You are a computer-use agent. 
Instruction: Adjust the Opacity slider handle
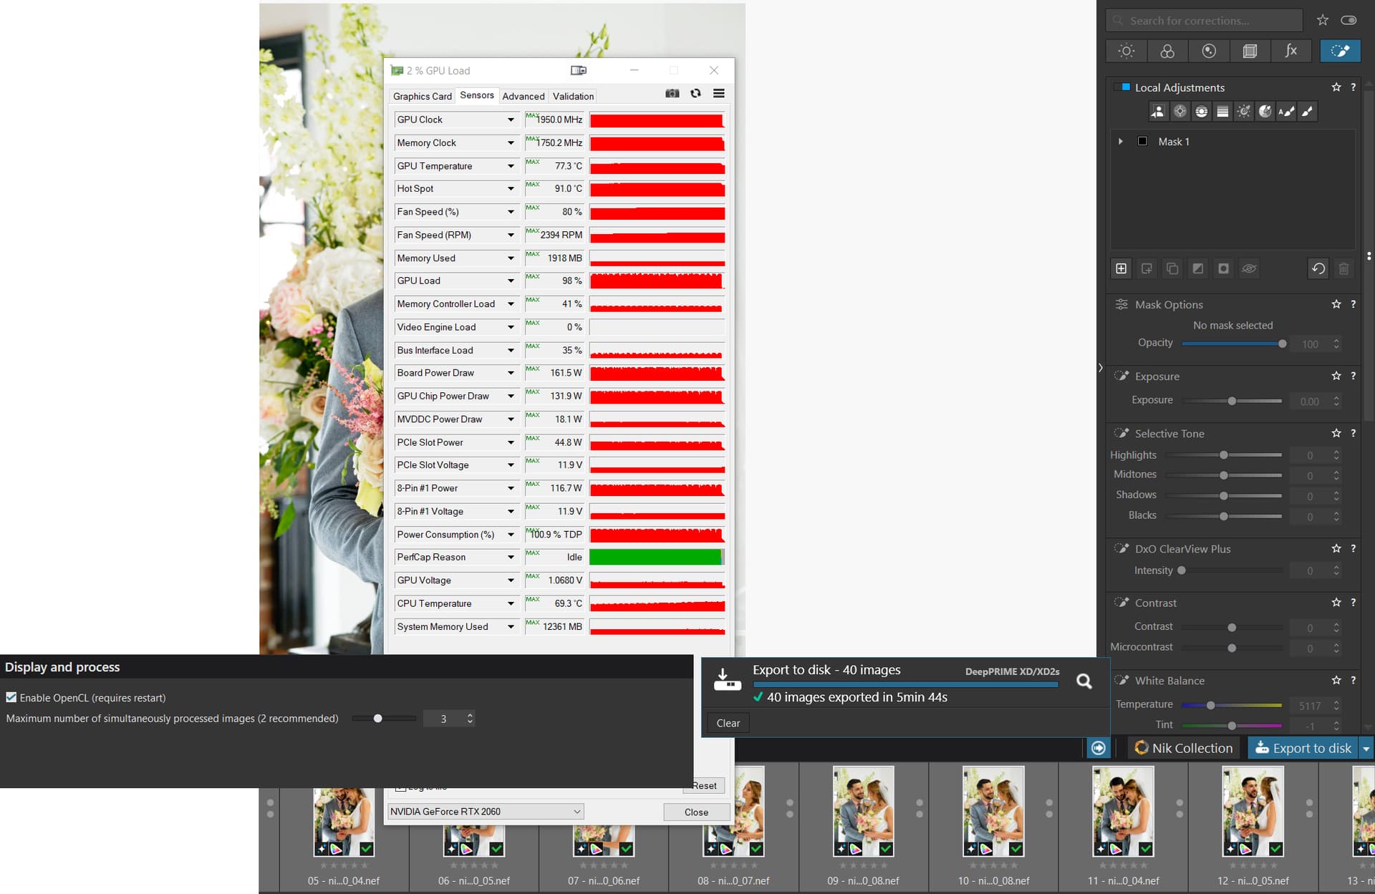tap(1282, 344)
